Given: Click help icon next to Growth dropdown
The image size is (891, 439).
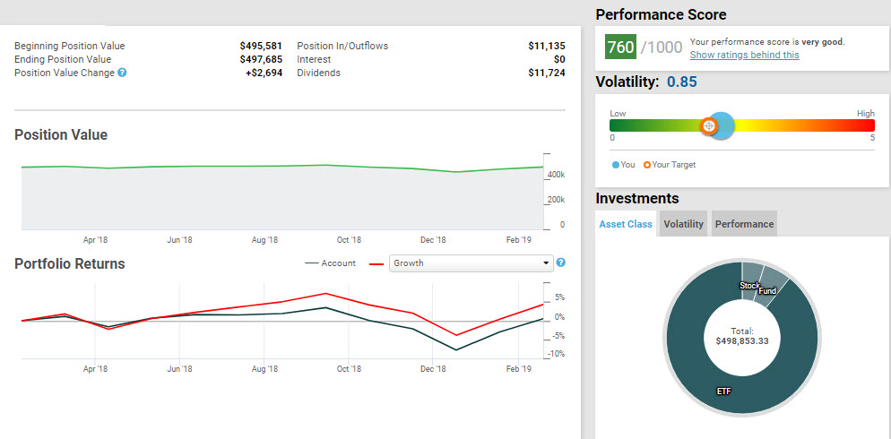Looking at the screenshot, I should pos(560,263).
